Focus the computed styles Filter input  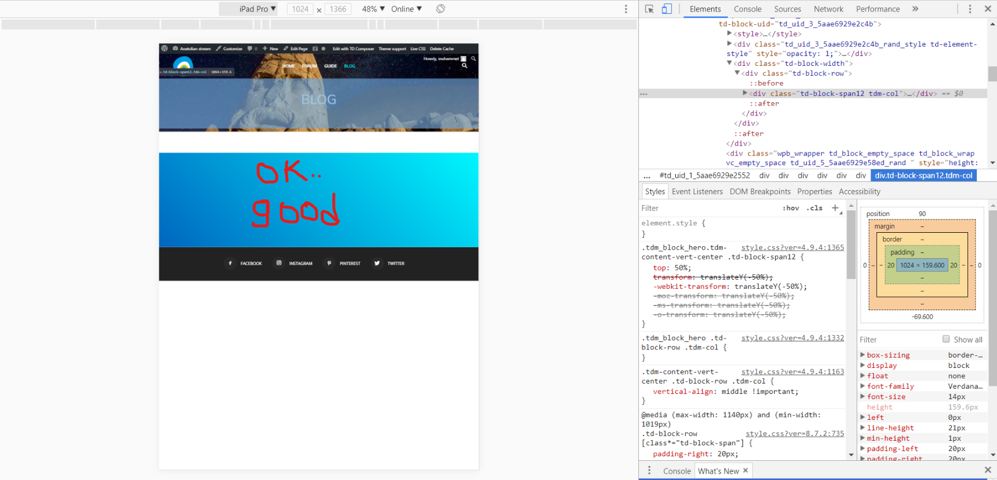(x=898, y=340)
